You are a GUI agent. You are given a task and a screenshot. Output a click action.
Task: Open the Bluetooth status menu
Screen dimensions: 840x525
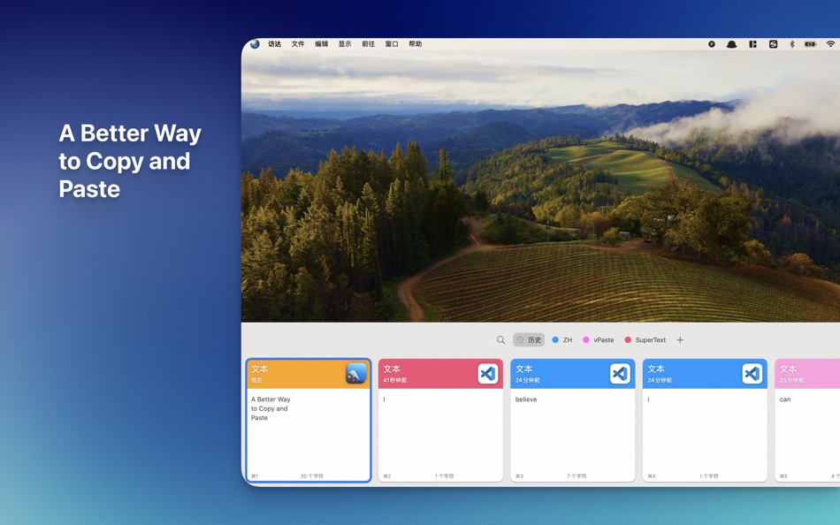[791, 44]
